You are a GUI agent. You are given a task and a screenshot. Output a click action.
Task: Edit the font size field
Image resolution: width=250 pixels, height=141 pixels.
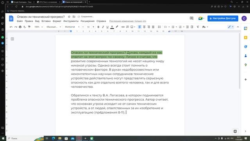[x=88, y=27]
